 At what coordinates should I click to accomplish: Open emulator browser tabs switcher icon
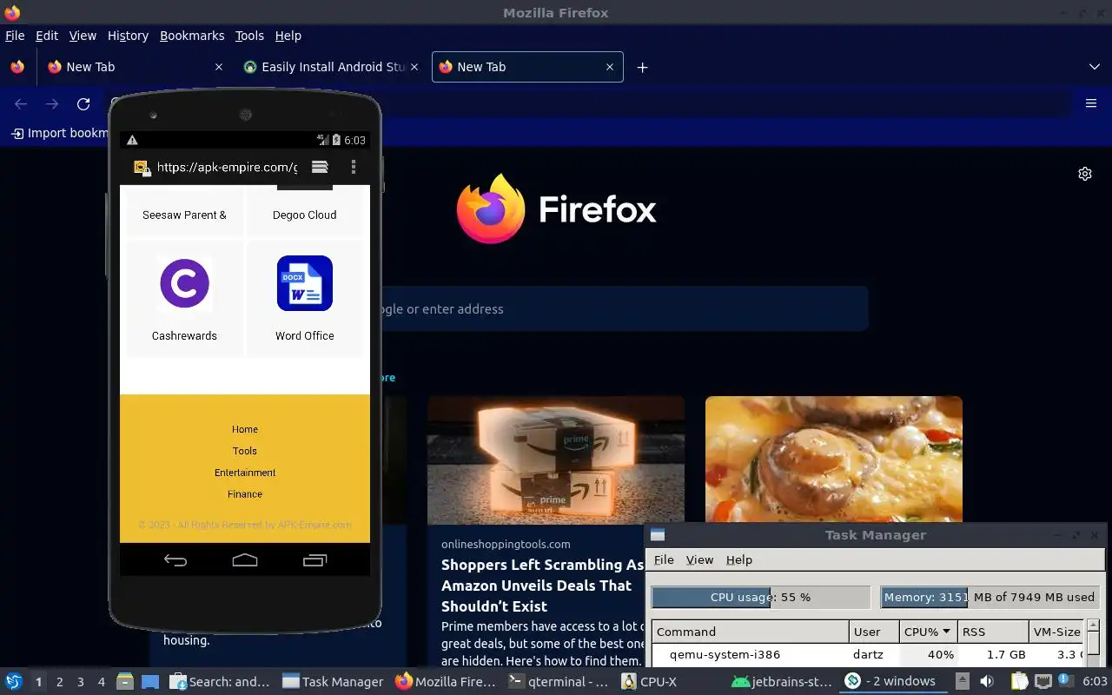tap(320, 167)
